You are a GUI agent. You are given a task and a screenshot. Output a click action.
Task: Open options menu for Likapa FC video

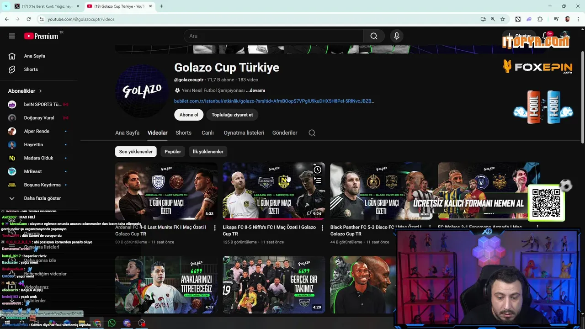point(322,228)
